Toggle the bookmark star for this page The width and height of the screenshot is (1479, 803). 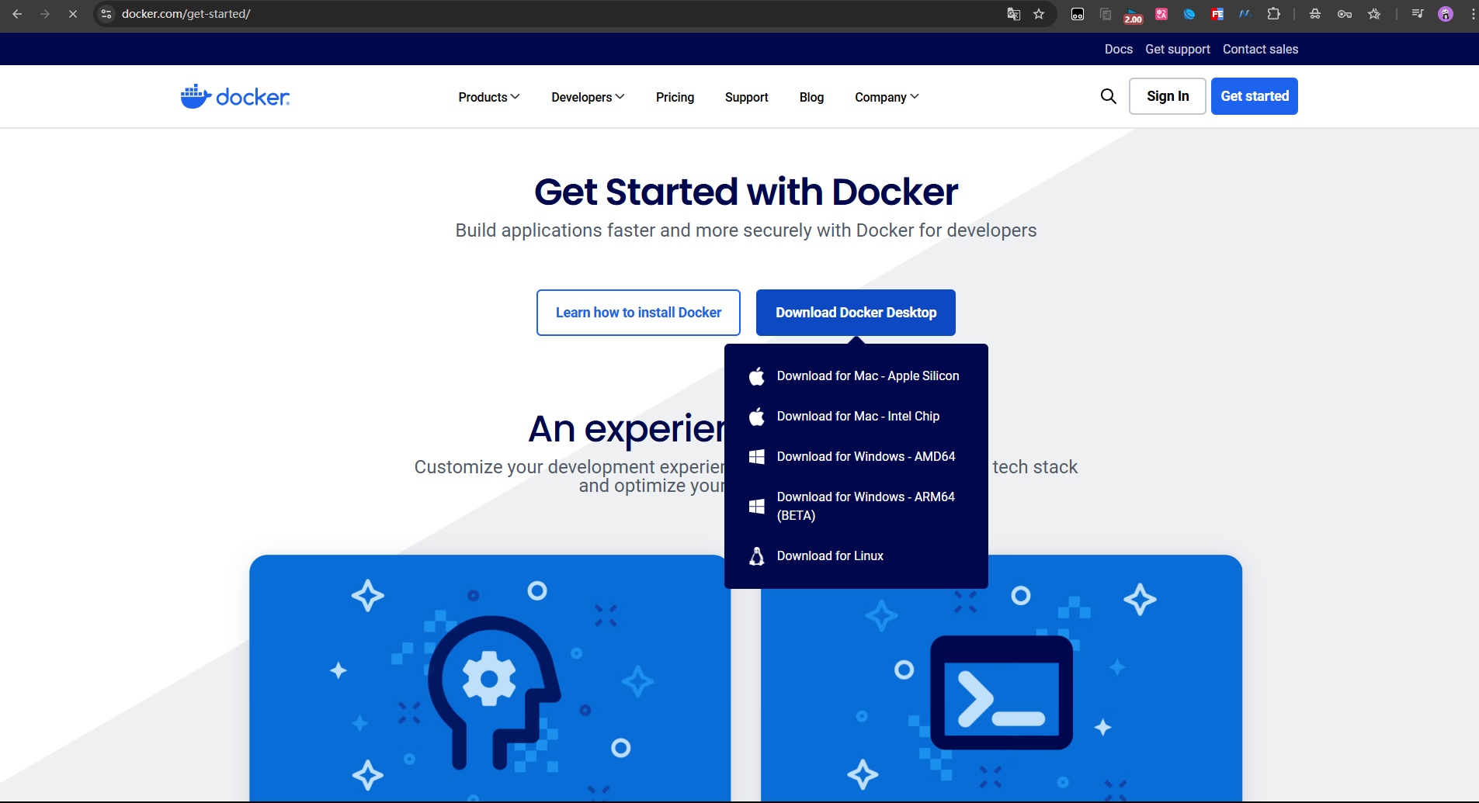[x=1040, y=14]
